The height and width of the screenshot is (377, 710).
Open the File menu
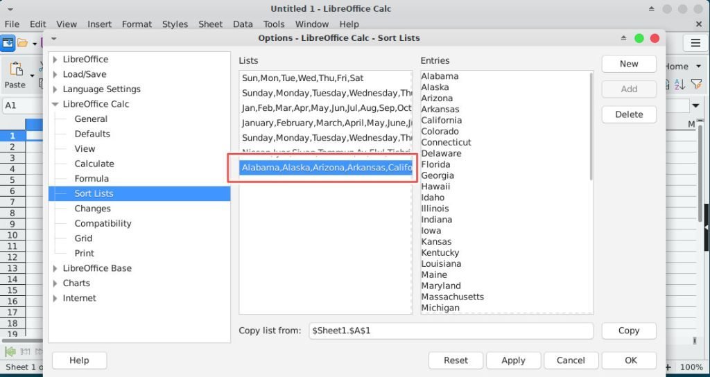point(12,24)
